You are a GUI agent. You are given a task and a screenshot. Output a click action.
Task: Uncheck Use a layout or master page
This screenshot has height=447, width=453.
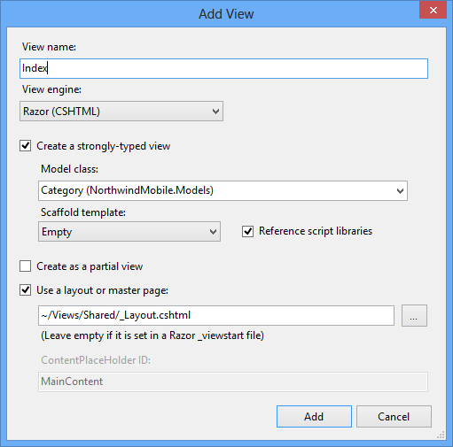[x=25, y=290]
